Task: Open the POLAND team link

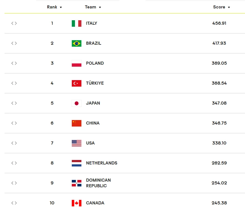Action: point(95,63)
